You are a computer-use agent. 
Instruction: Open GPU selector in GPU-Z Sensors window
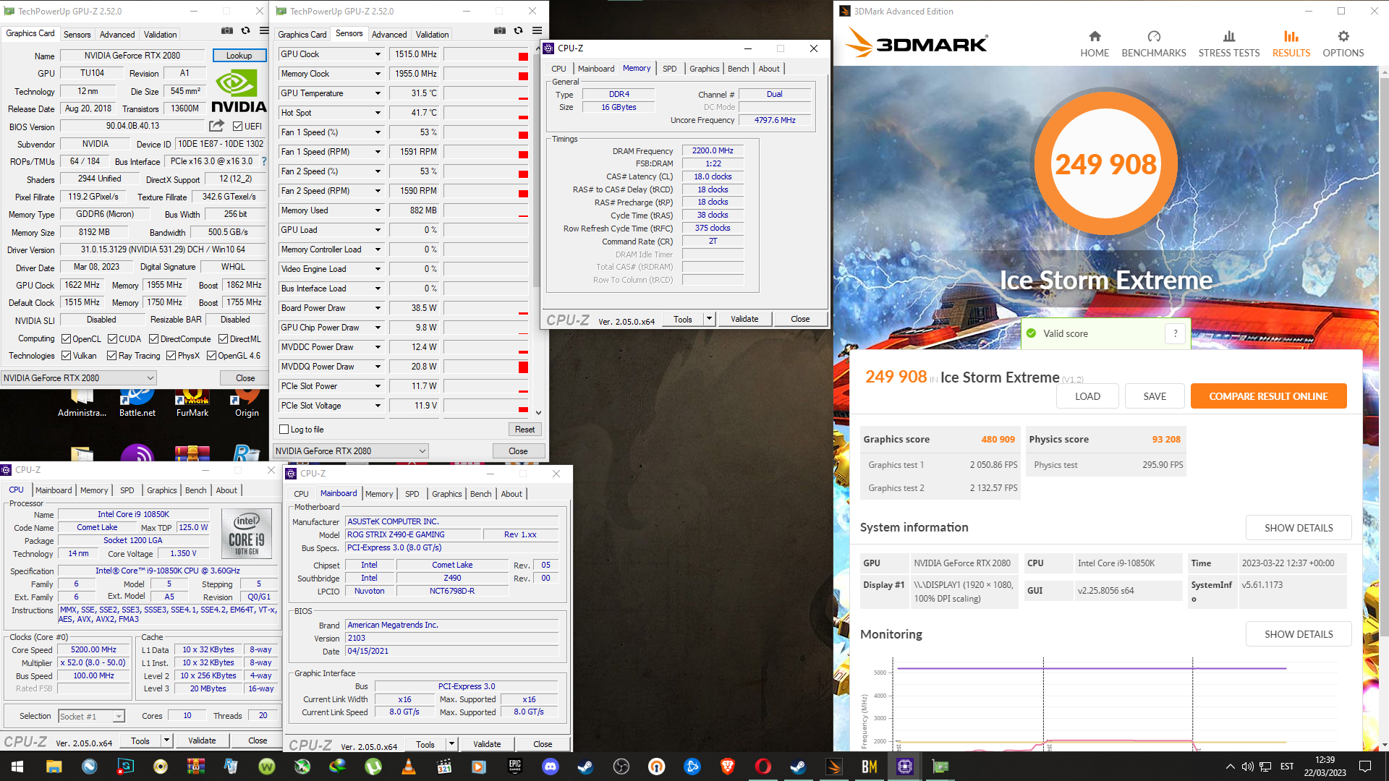[350, 451]
